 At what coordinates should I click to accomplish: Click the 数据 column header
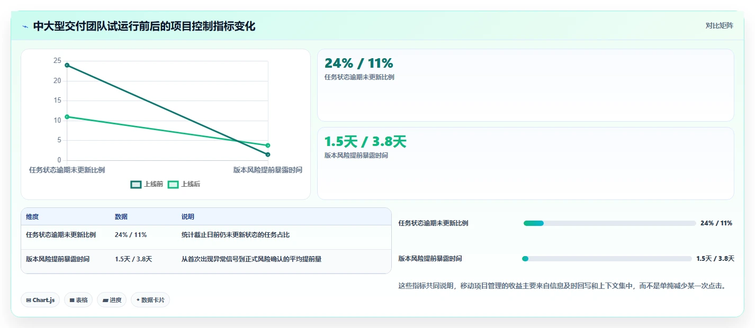point(121,217)
